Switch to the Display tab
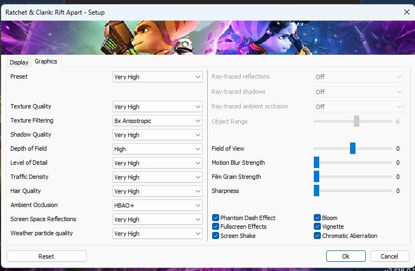 coord(19,62)
